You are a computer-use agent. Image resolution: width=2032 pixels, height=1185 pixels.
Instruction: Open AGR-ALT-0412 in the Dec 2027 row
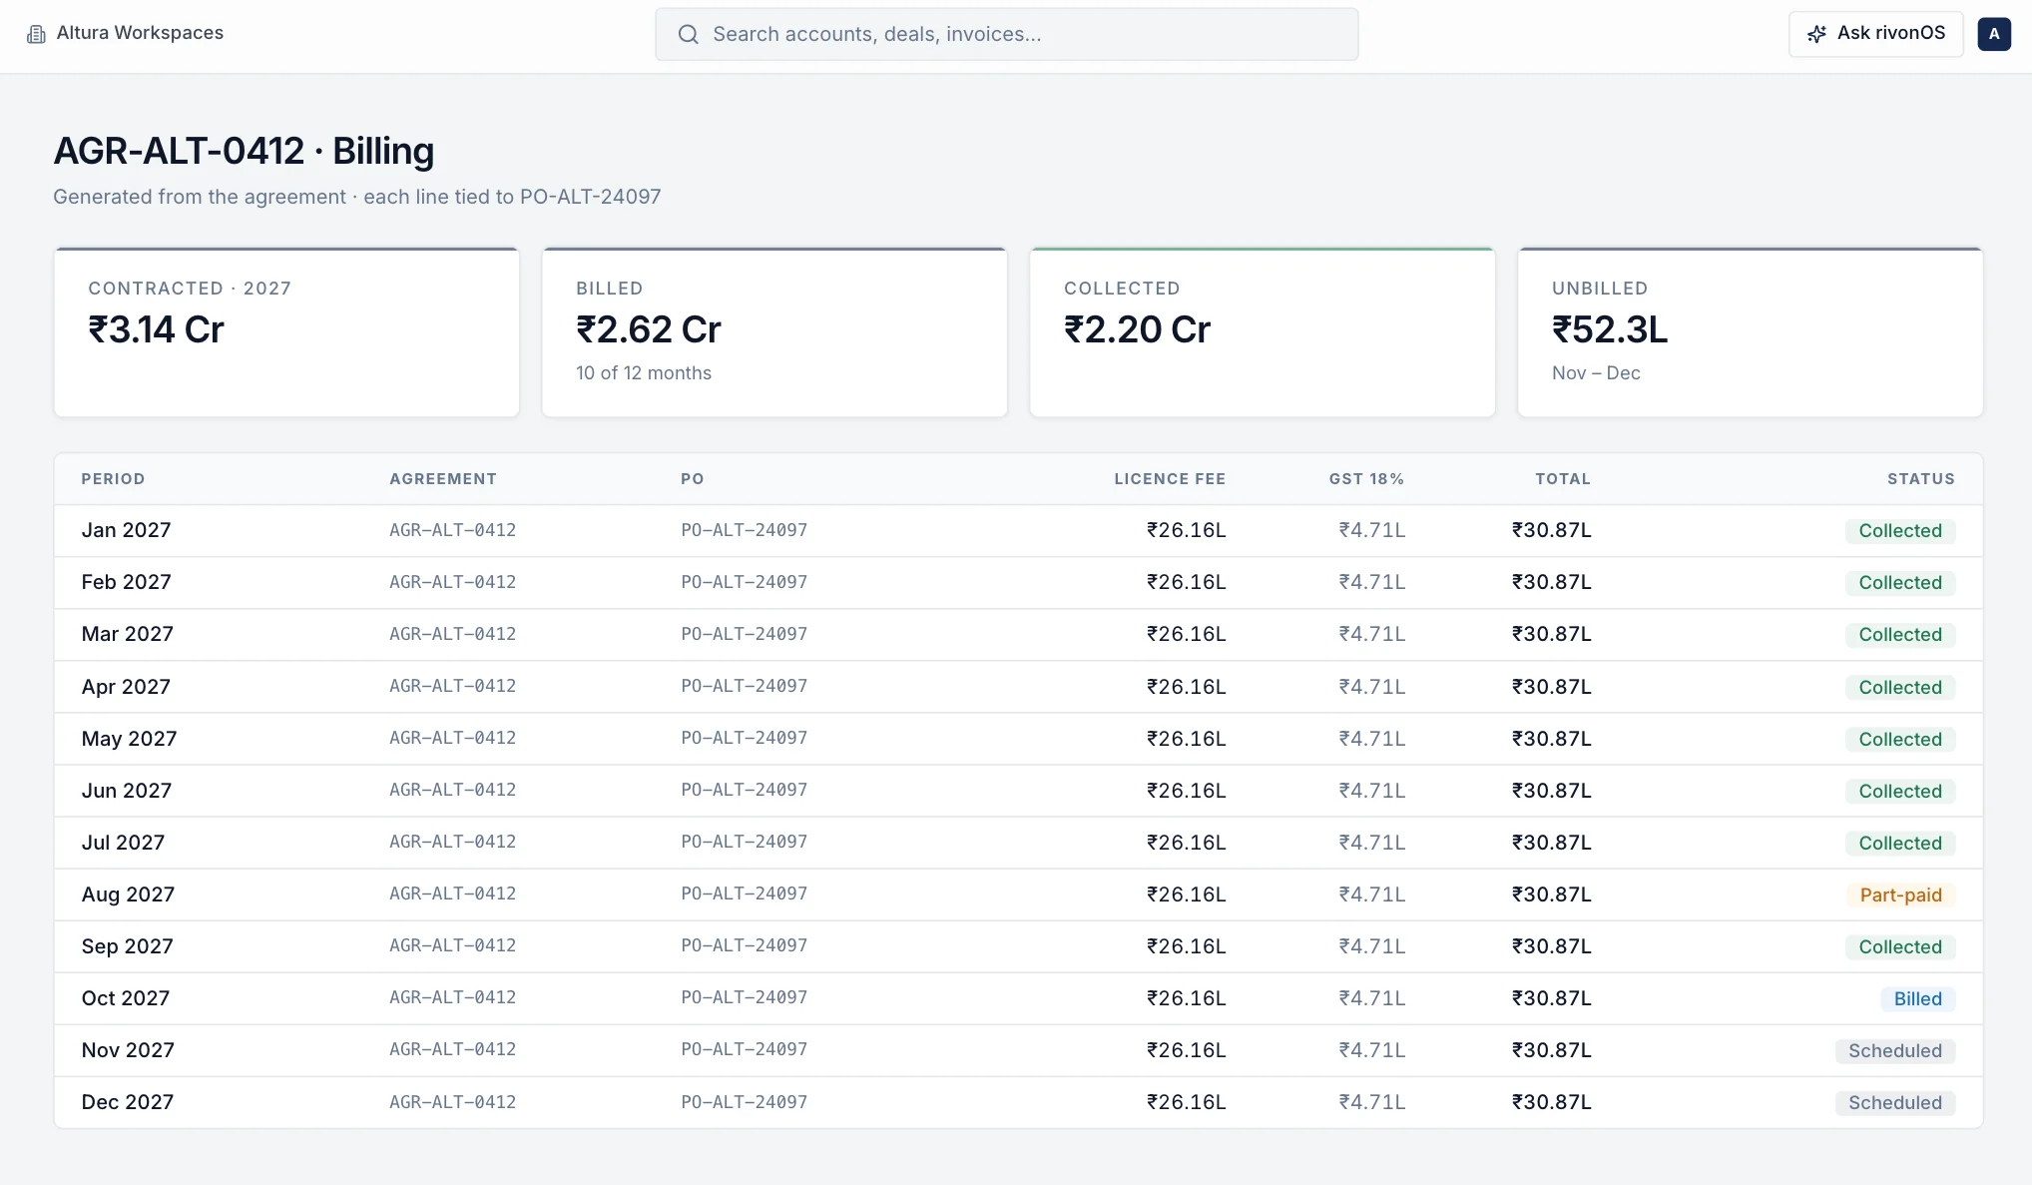(453, 1102)
